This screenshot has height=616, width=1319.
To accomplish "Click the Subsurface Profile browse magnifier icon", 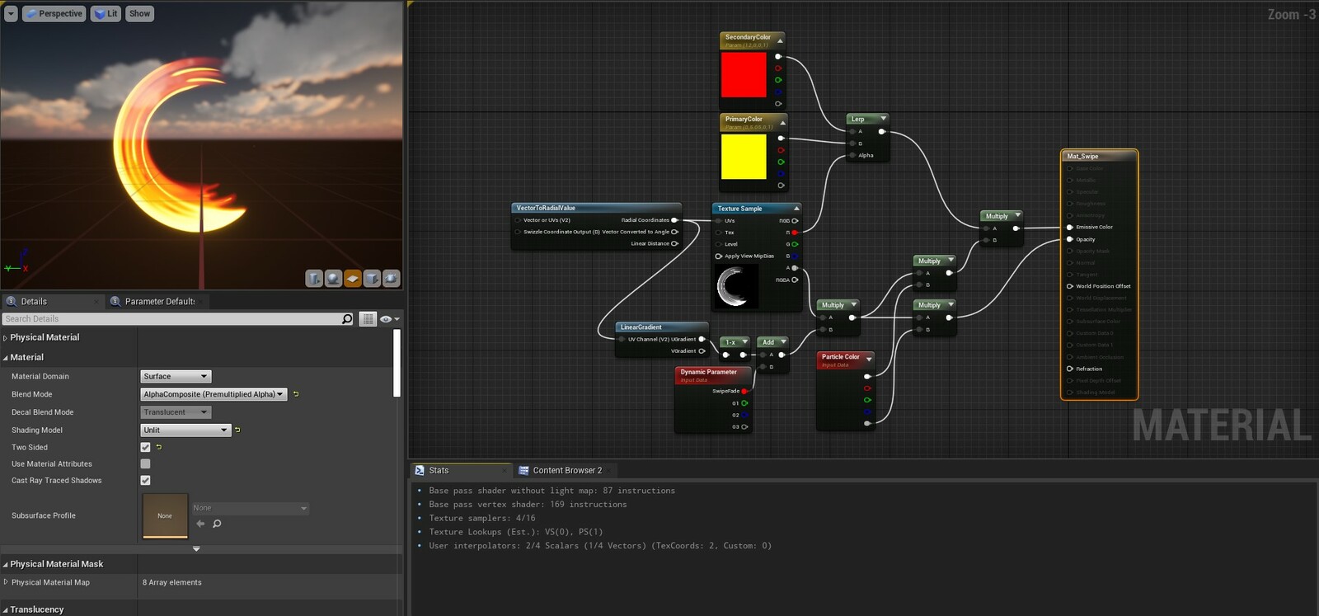I will [217, 524].
